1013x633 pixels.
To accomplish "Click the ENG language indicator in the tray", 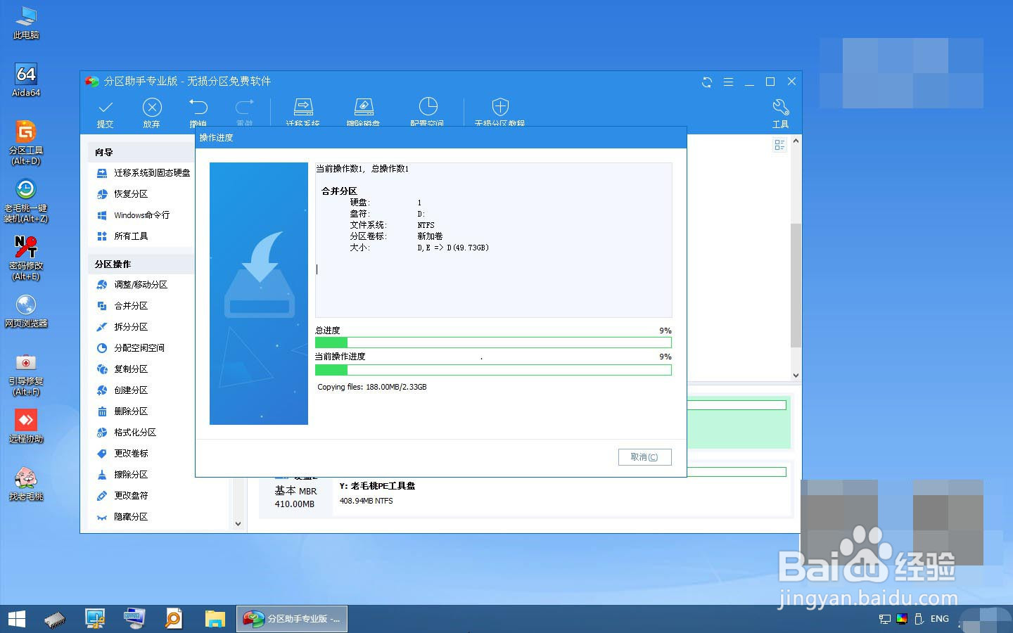I will point(940,619).
